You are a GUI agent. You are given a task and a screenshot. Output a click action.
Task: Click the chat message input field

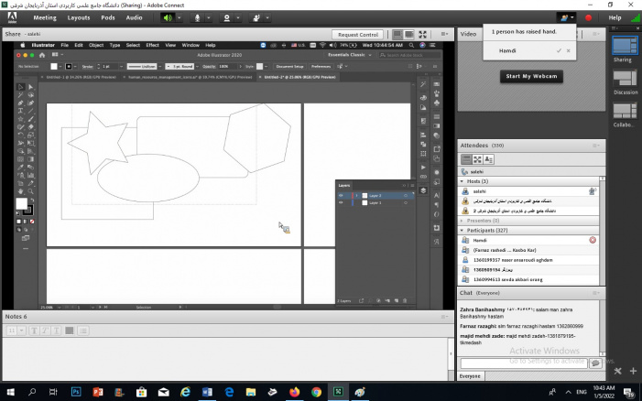pos(524,363)
